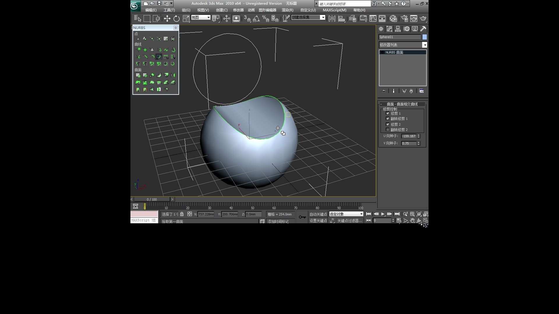
Task: Click the Play animation button
Action: tap(383, 214)
